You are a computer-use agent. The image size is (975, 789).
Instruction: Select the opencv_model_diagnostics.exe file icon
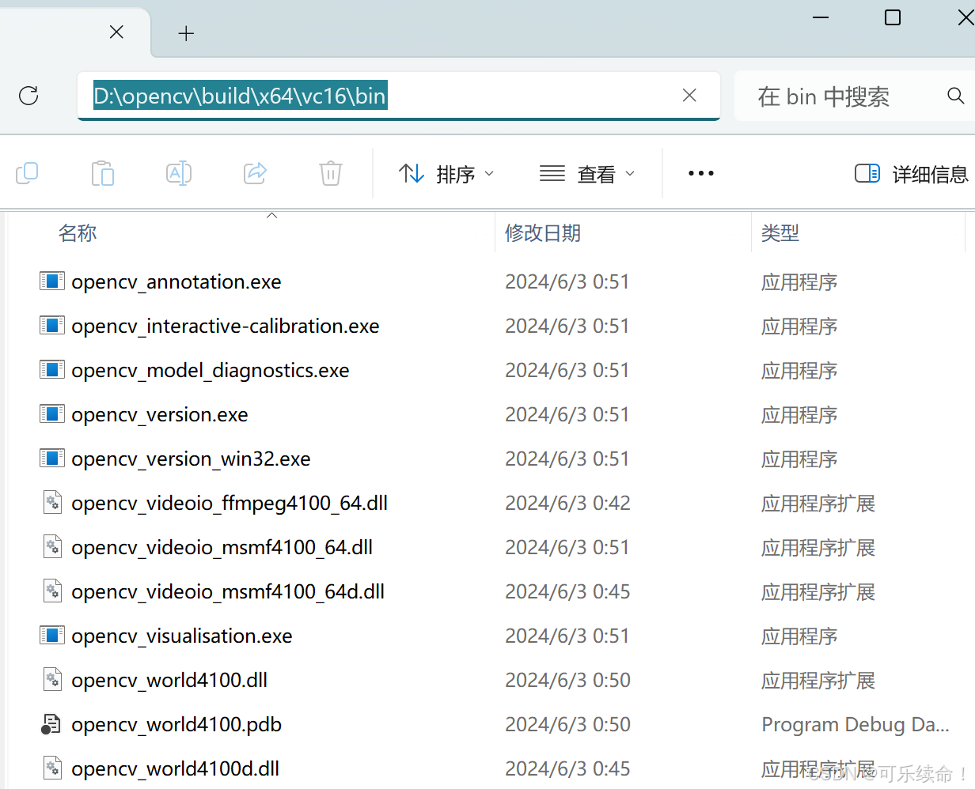(52, 369)
